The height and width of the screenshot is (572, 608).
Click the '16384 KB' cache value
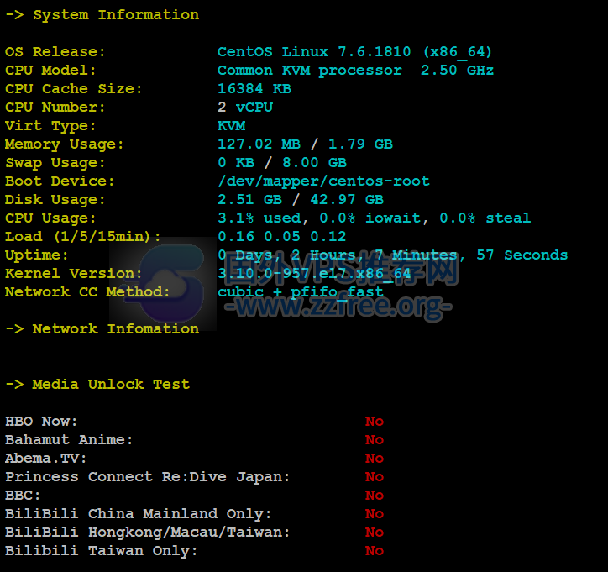point(254,89)
